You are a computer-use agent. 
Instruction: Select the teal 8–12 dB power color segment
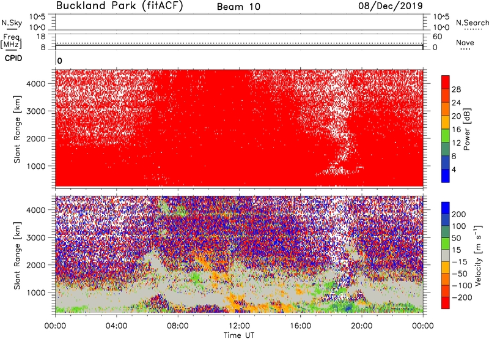point(446,149)
